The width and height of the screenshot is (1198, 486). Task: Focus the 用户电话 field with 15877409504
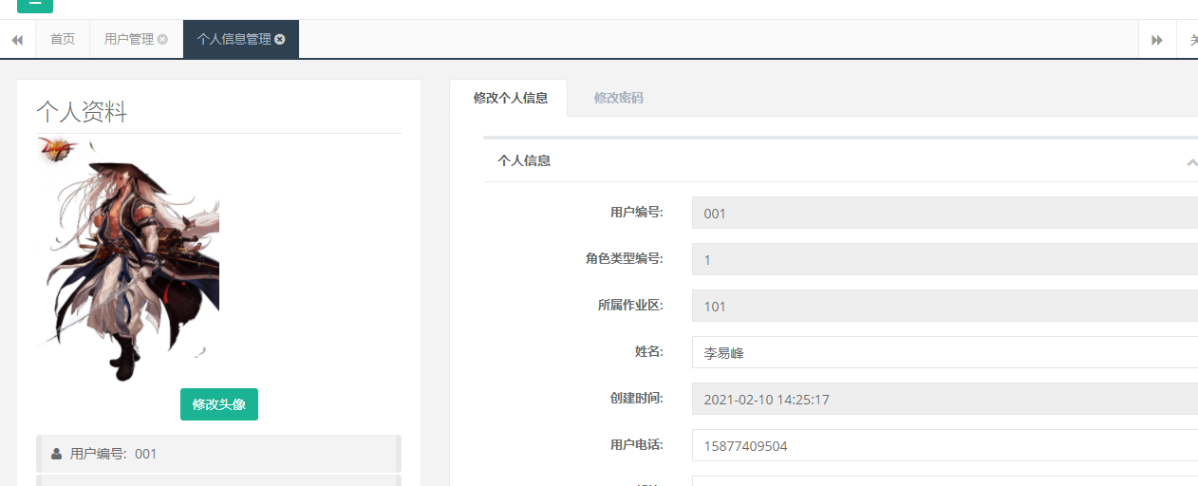click(x=945, y=445)
